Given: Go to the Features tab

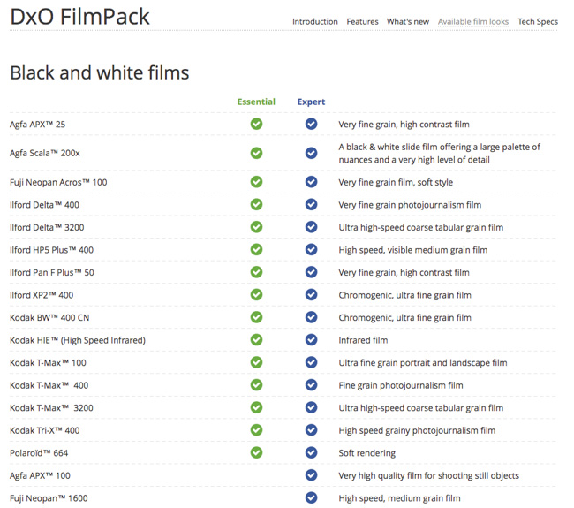Looking at the screenshot, I should [x=362, y=21].
